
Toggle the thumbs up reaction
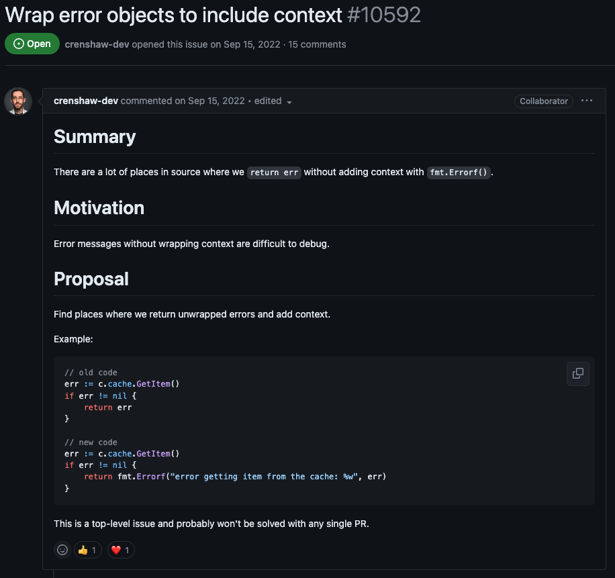coord(88,550)
